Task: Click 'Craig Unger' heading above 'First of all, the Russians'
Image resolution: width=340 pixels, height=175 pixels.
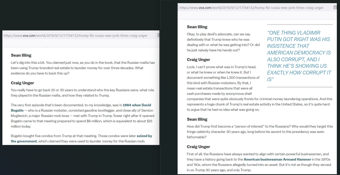Action: [199, 147]
